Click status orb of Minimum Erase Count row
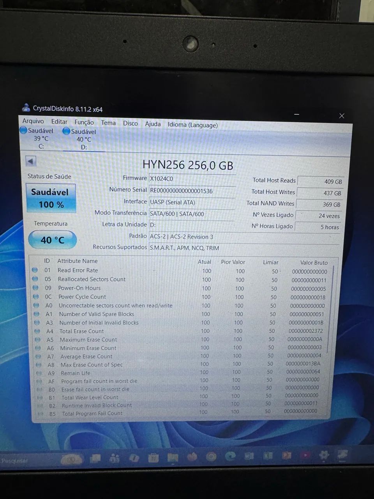 [x=38, y=348]
